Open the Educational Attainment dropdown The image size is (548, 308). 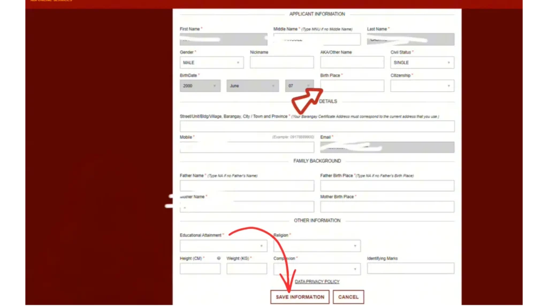pos(223,246)
